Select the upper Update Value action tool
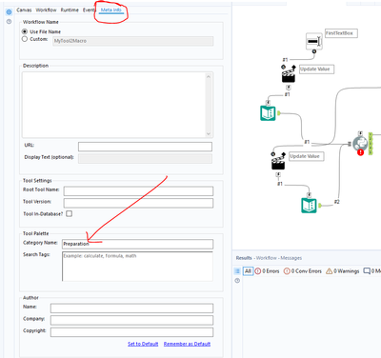 point(289,73)
